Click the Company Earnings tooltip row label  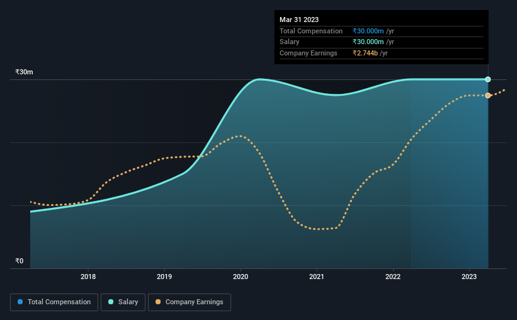(309, 53)
